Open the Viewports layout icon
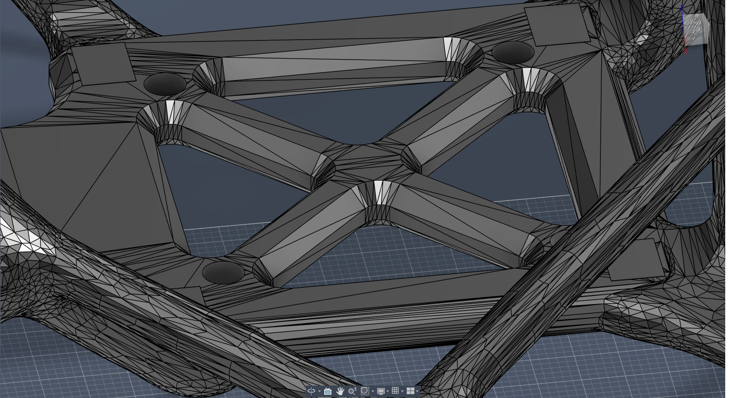Image resolution: width=730 pixels, height=398 pixels. tap(410, 391)
